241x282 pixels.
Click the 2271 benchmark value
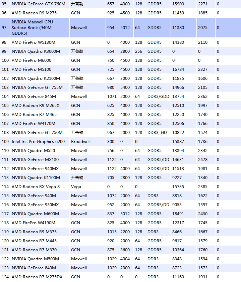tap(203, 4)
